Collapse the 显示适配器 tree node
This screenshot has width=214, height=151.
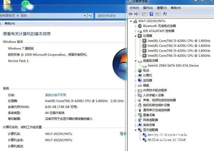coord(135,130)
